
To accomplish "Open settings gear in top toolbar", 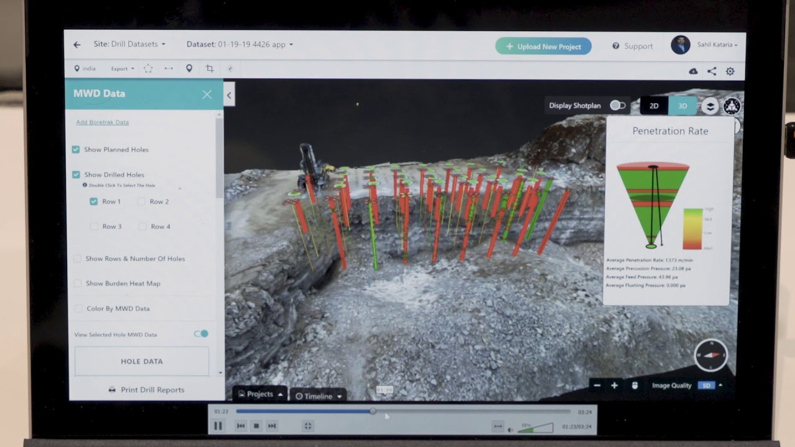I will coord(730,71).
